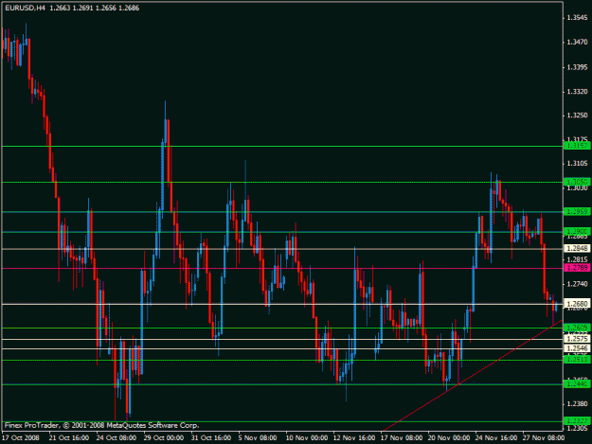
Task: Click the 17 Oct 2008 date label
Action: [21, 438]
